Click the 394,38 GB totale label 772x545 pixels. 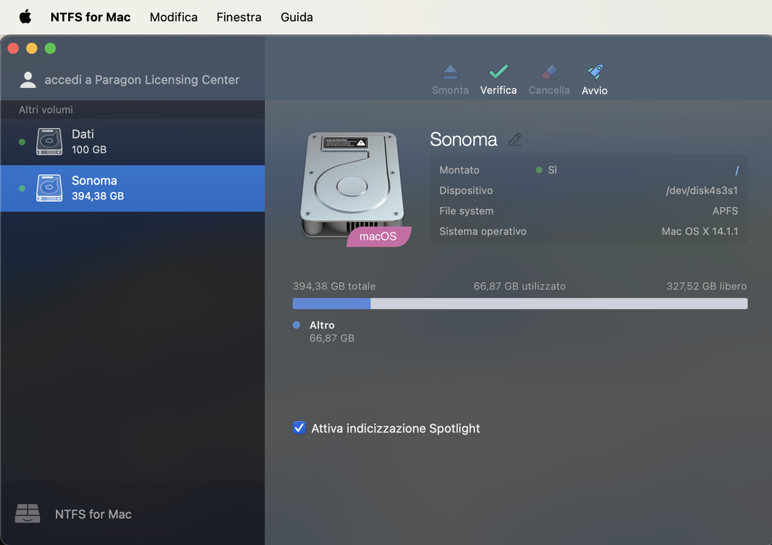click(x=334, y=286)
